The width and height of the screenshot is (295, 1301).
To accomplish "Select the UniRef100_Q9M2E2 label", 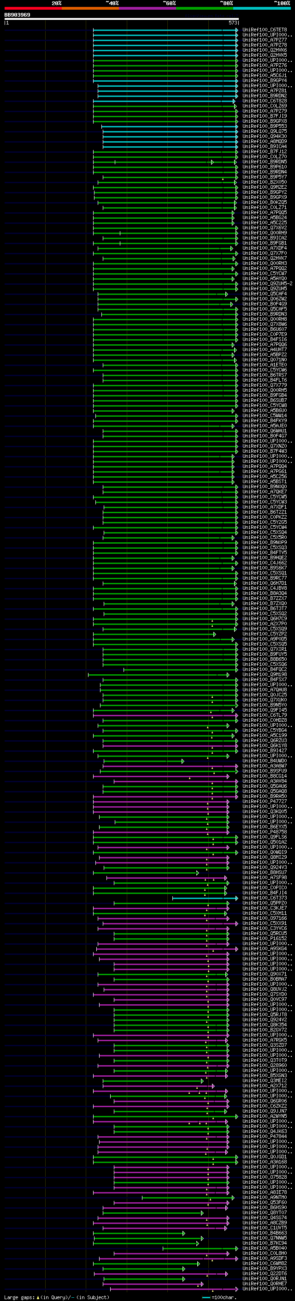I will [265, 187].
